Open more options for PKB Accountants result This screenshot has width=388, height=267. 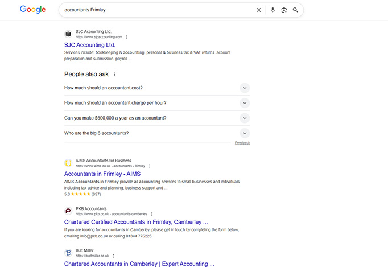coord(151,214)
